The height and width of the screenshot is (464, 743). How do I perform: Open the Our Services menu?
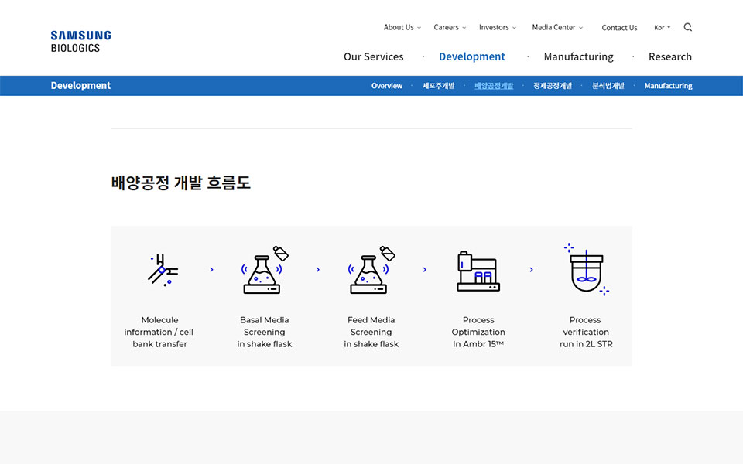[x=373, y=56]
